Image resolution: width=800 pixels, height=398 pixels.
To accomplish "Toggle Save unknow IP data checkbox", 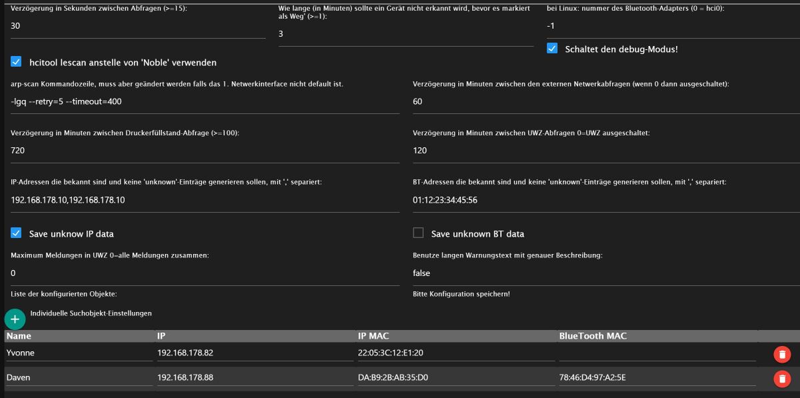I will click(17, 233).
